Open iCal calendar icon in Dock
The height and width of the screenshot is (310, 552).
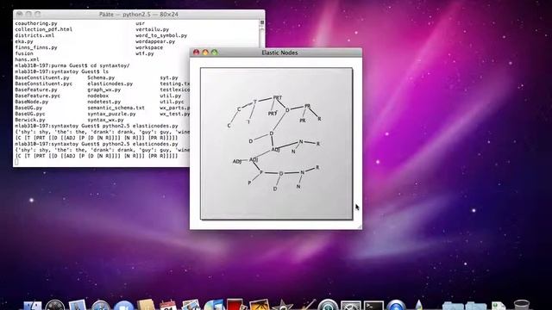pos(168,305)
